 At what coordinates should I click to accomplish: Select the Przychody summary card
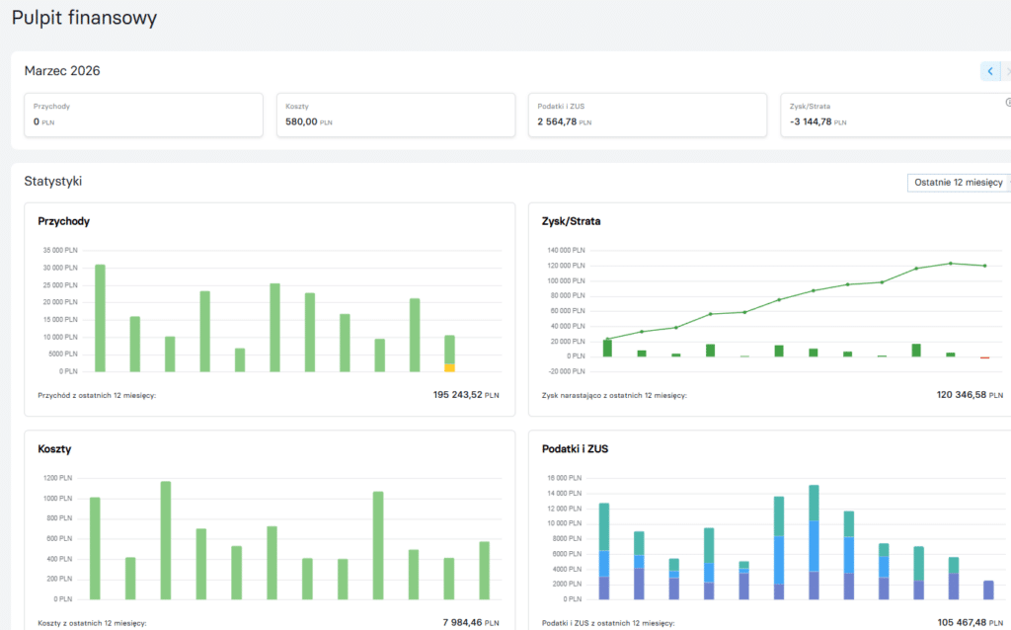143,115
